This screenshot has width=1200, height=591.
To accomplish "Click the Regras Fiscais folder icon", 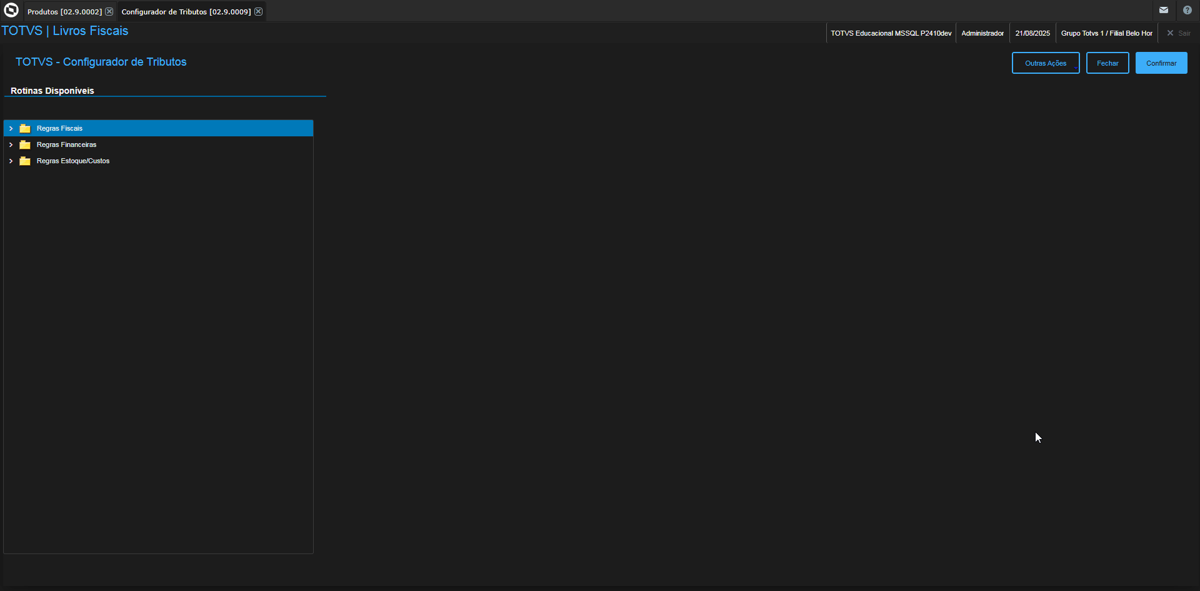I will tap(25, 128).
